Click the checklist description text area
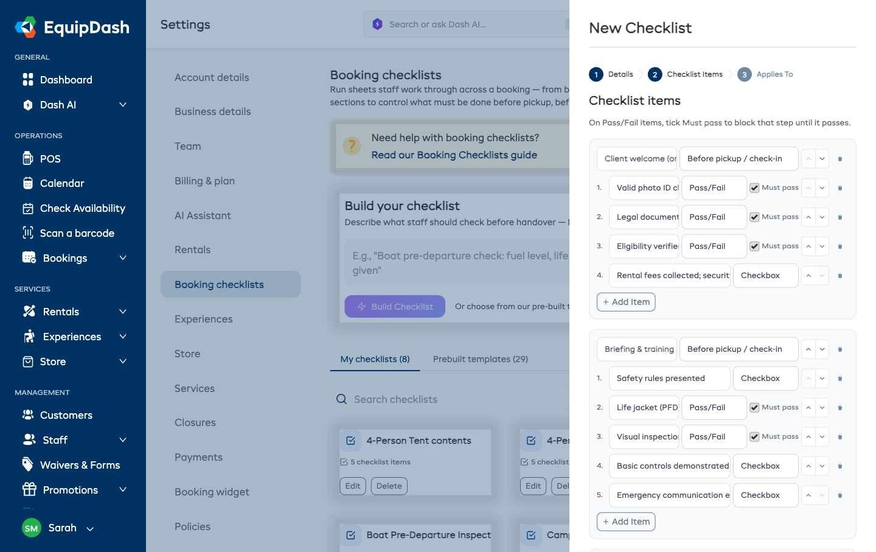 457,263
